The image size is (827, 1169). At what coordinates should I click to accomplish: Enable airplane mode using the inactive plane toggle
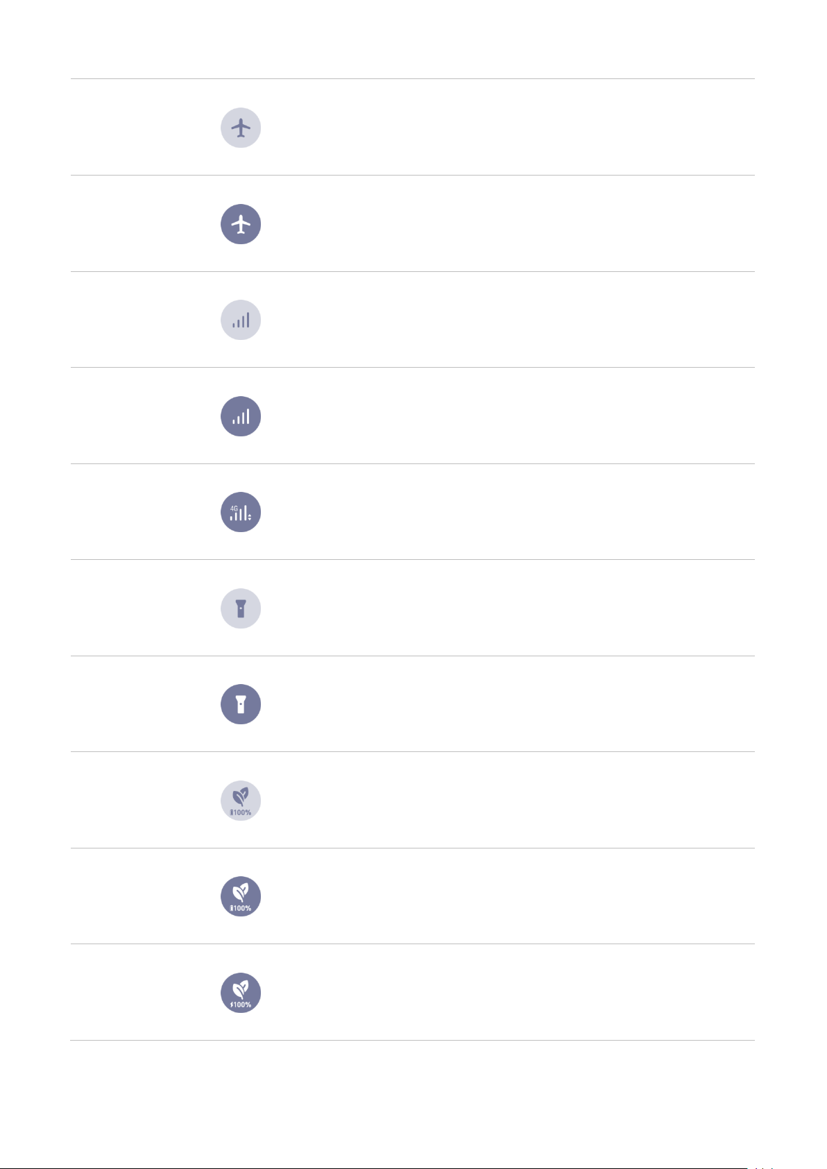pyautogui.click(x=241, y=128)
